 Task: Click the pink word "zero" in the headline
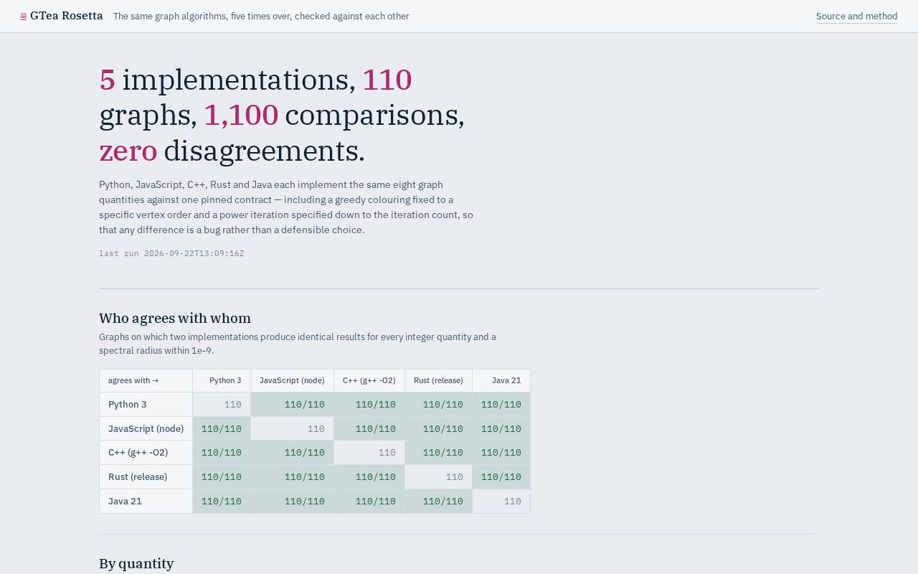point(128,151)
